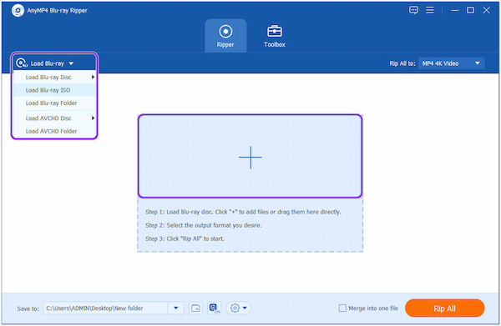Choose Load AVCHD Disc menu entry

[x=54, y=118]
